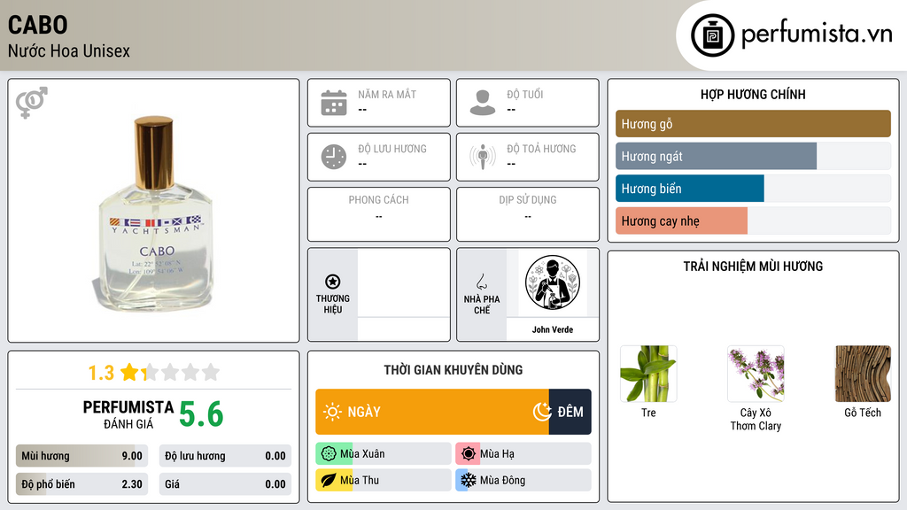Click the Thời gian khuyên dùng heading
The height and width of the screenshot is (510, 907).
pyautogui.click(x=453, y=369)
